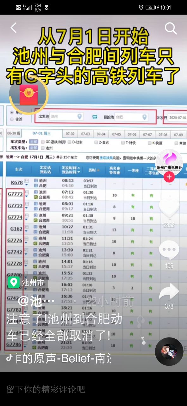
Task: Open the red envelope reward icon
Action: [28, 95]
